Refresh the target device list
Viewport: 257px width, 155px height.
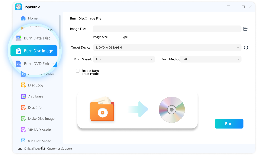tap(246, 48)
